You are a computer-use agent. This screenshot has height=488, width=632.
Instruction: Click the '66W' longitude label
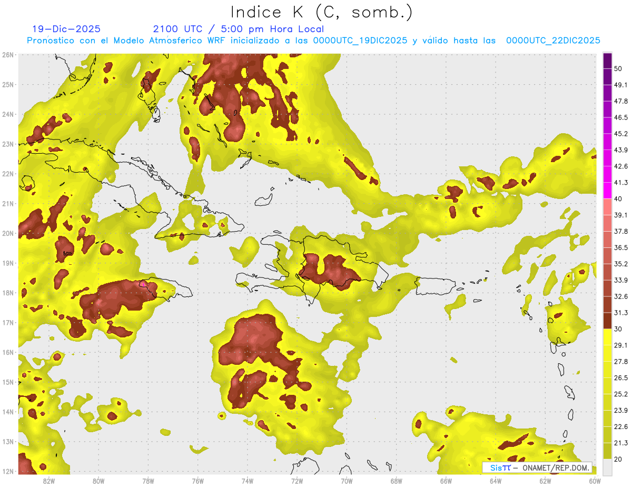coord(446,481)
